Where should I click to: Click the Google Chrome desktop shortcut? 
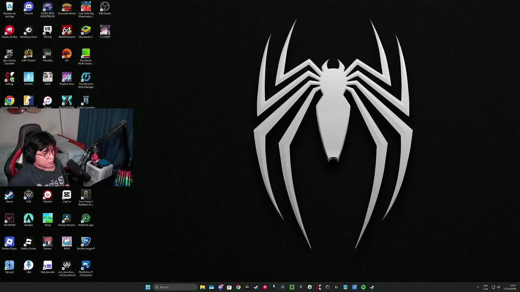9,102
